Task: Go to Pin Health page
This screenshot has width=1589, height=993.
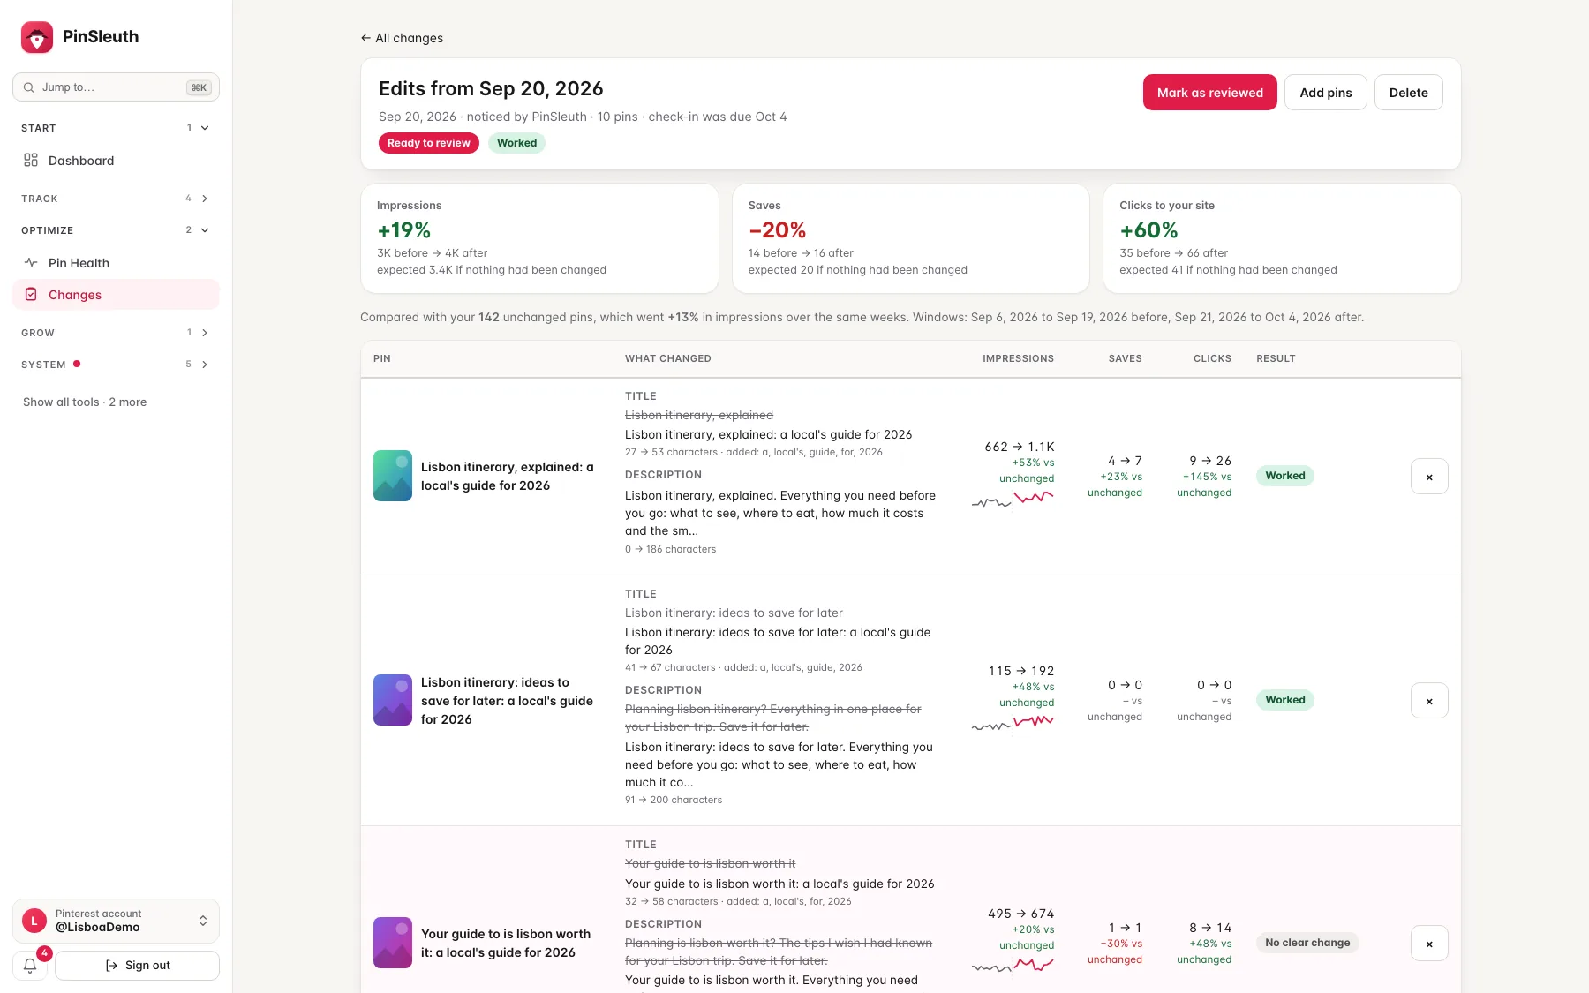Action: point(116,263)
